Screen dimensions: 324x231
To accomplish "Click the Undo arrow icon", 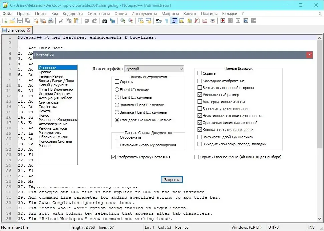I will [86, 21].
